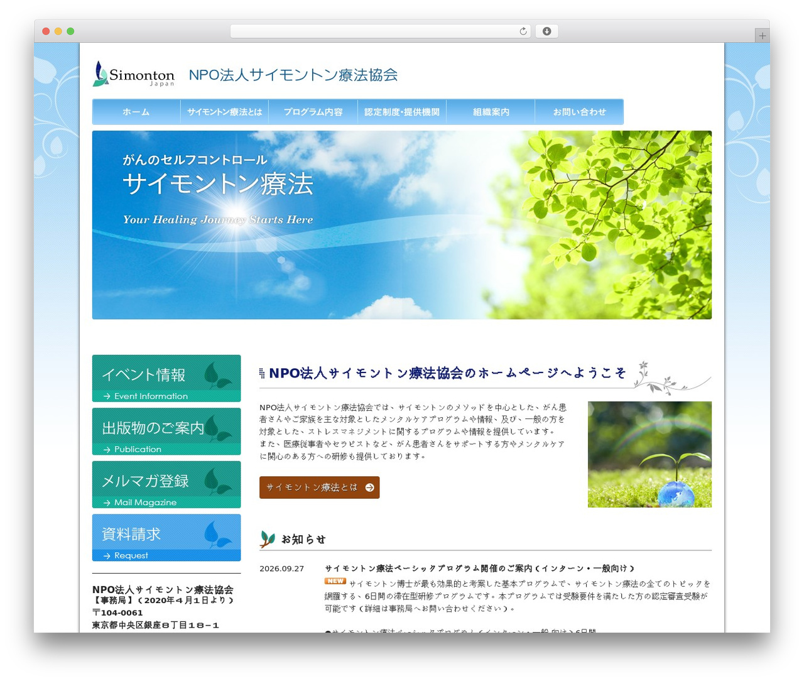This screenshot has height=681, width=804.
Task: Click the macOS green fullscreen button
Action: click(70, 31)
